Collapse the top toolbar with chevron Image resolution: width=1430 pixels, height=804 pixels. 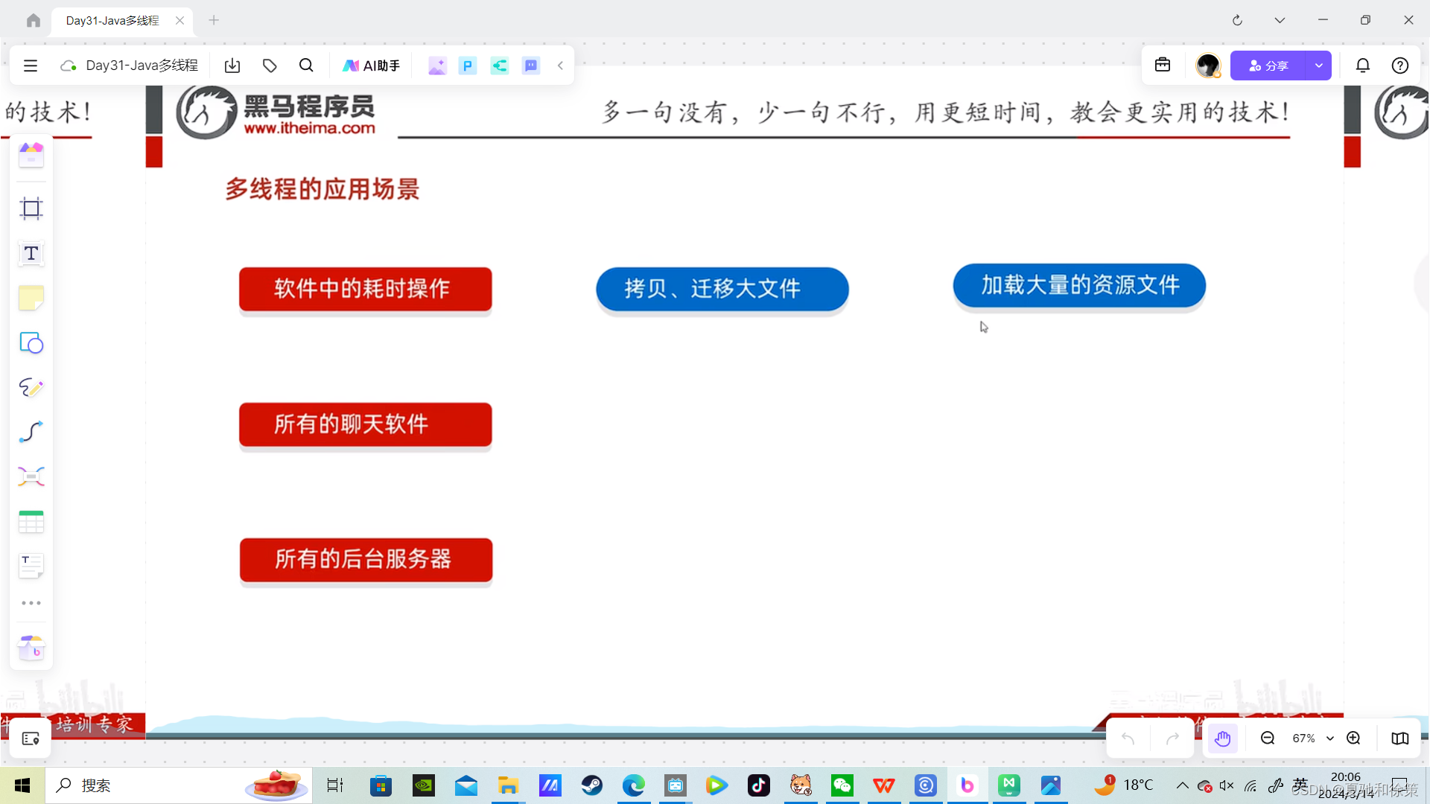point(560,66)
